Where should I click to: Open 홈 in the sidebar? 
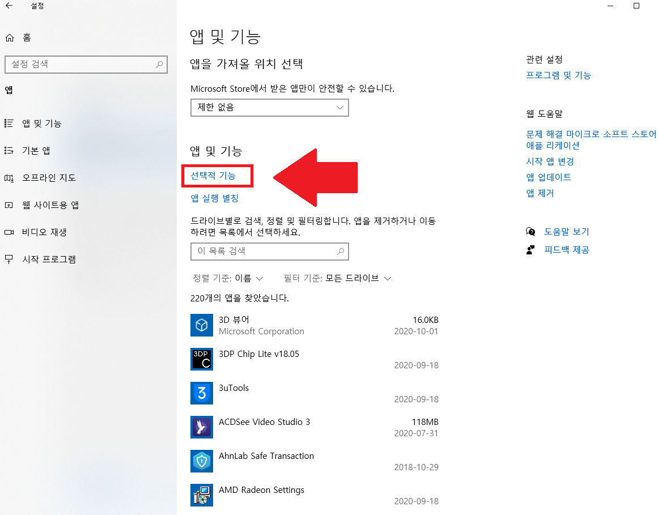(x=27, y=38)
